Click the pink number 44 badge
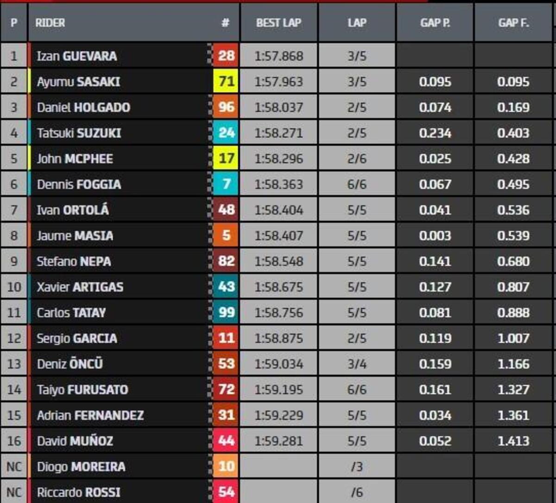Screen dimensions: 556x503 [x=226, y=440]
